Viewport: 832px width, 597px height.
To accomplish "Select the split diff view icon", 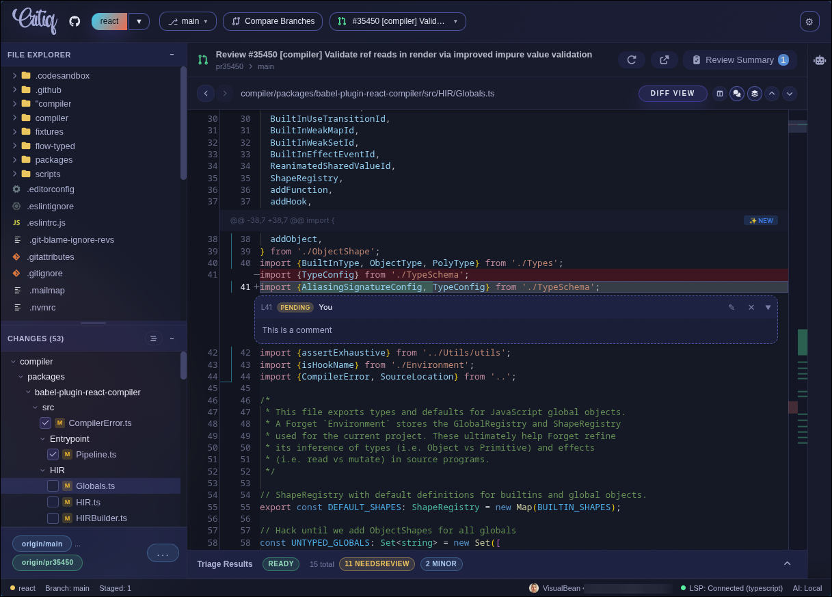I will (x=719, y=94).
